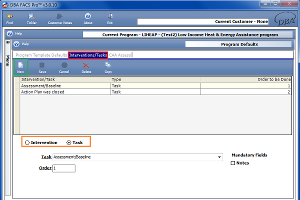Click into the Order input field
Viewport: 300px width, 200px height.
click(x=64, y=168)
